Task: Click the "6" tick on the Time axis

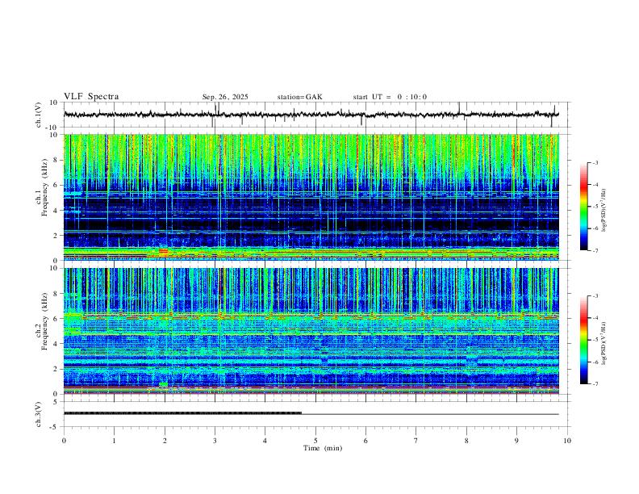Action: point(366,441)
